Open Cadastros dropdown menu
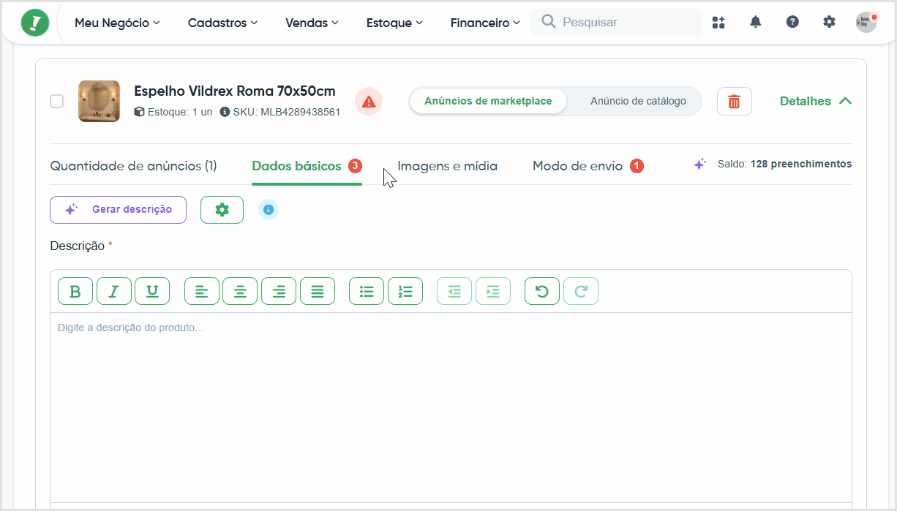897x511 pixels. pyautogui.click(x=222, y=23)
